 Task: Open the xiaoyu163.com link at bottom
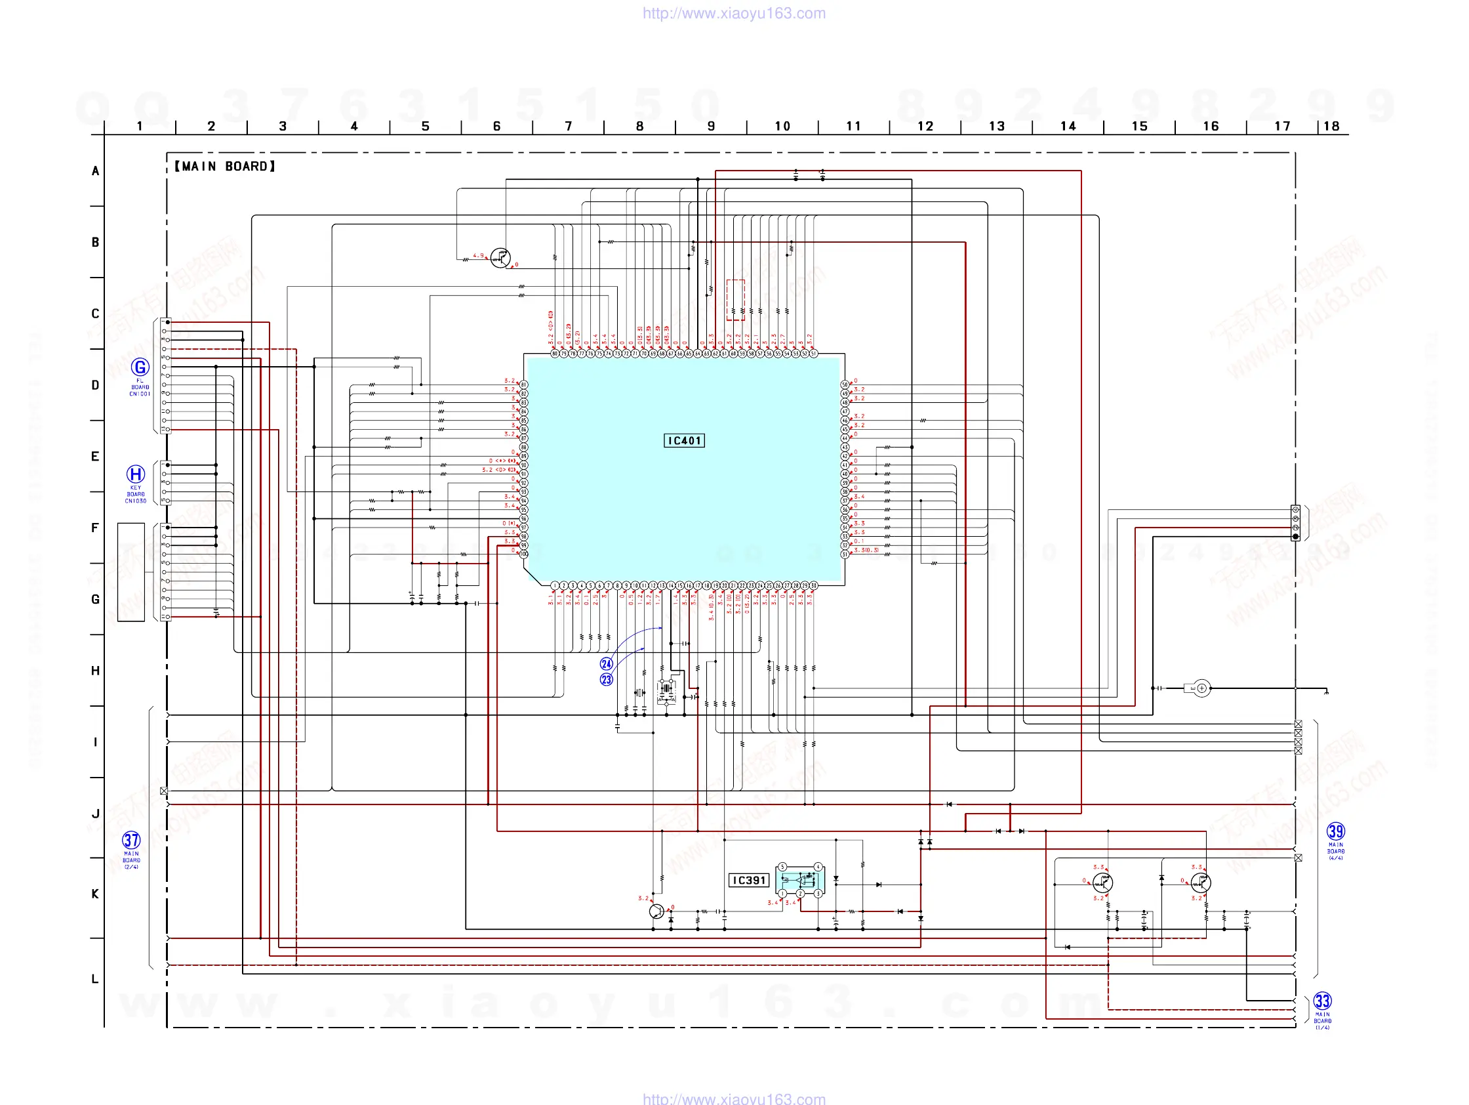tap(734, 1098)
